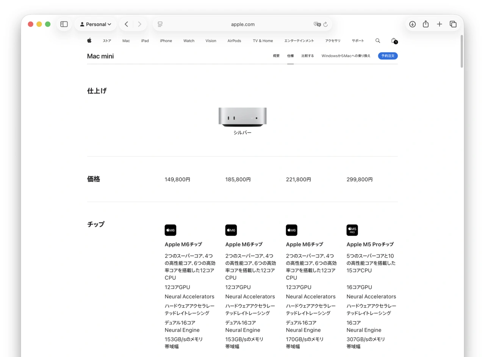
Task: Go forward to next page
Action: pos(139,24)
